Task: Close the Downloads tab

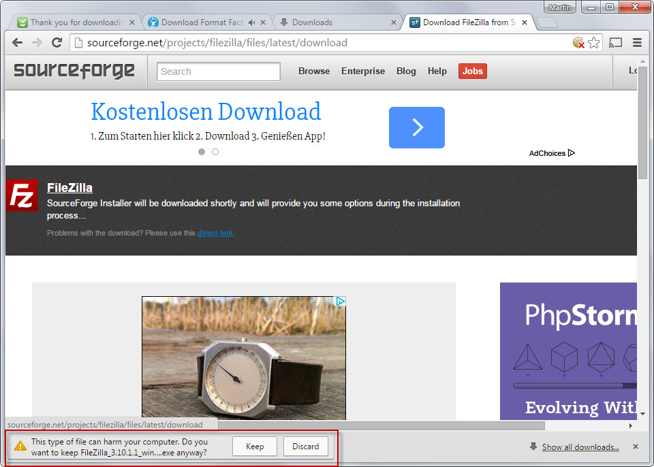Action: (x=393, y=22)
